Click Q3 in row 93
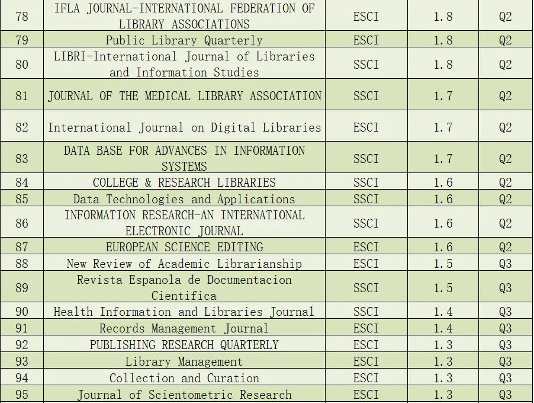The width and height of the screenshot is (534, 403). tap(506, 362)
